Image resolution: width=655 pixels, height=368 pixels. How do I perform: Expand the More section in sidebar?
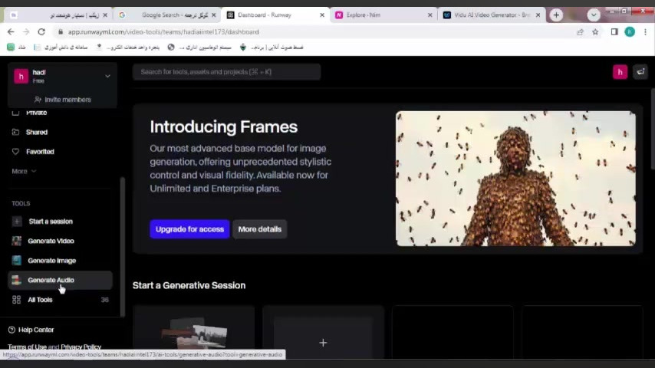24,171
